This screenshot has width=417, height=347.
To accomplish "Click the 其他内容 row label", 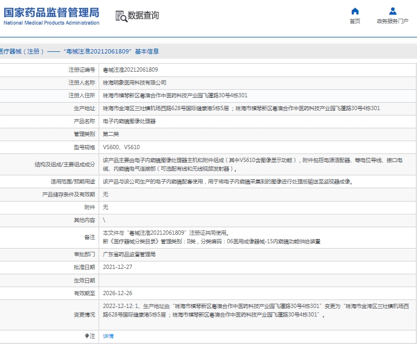I will coord(84,220).
